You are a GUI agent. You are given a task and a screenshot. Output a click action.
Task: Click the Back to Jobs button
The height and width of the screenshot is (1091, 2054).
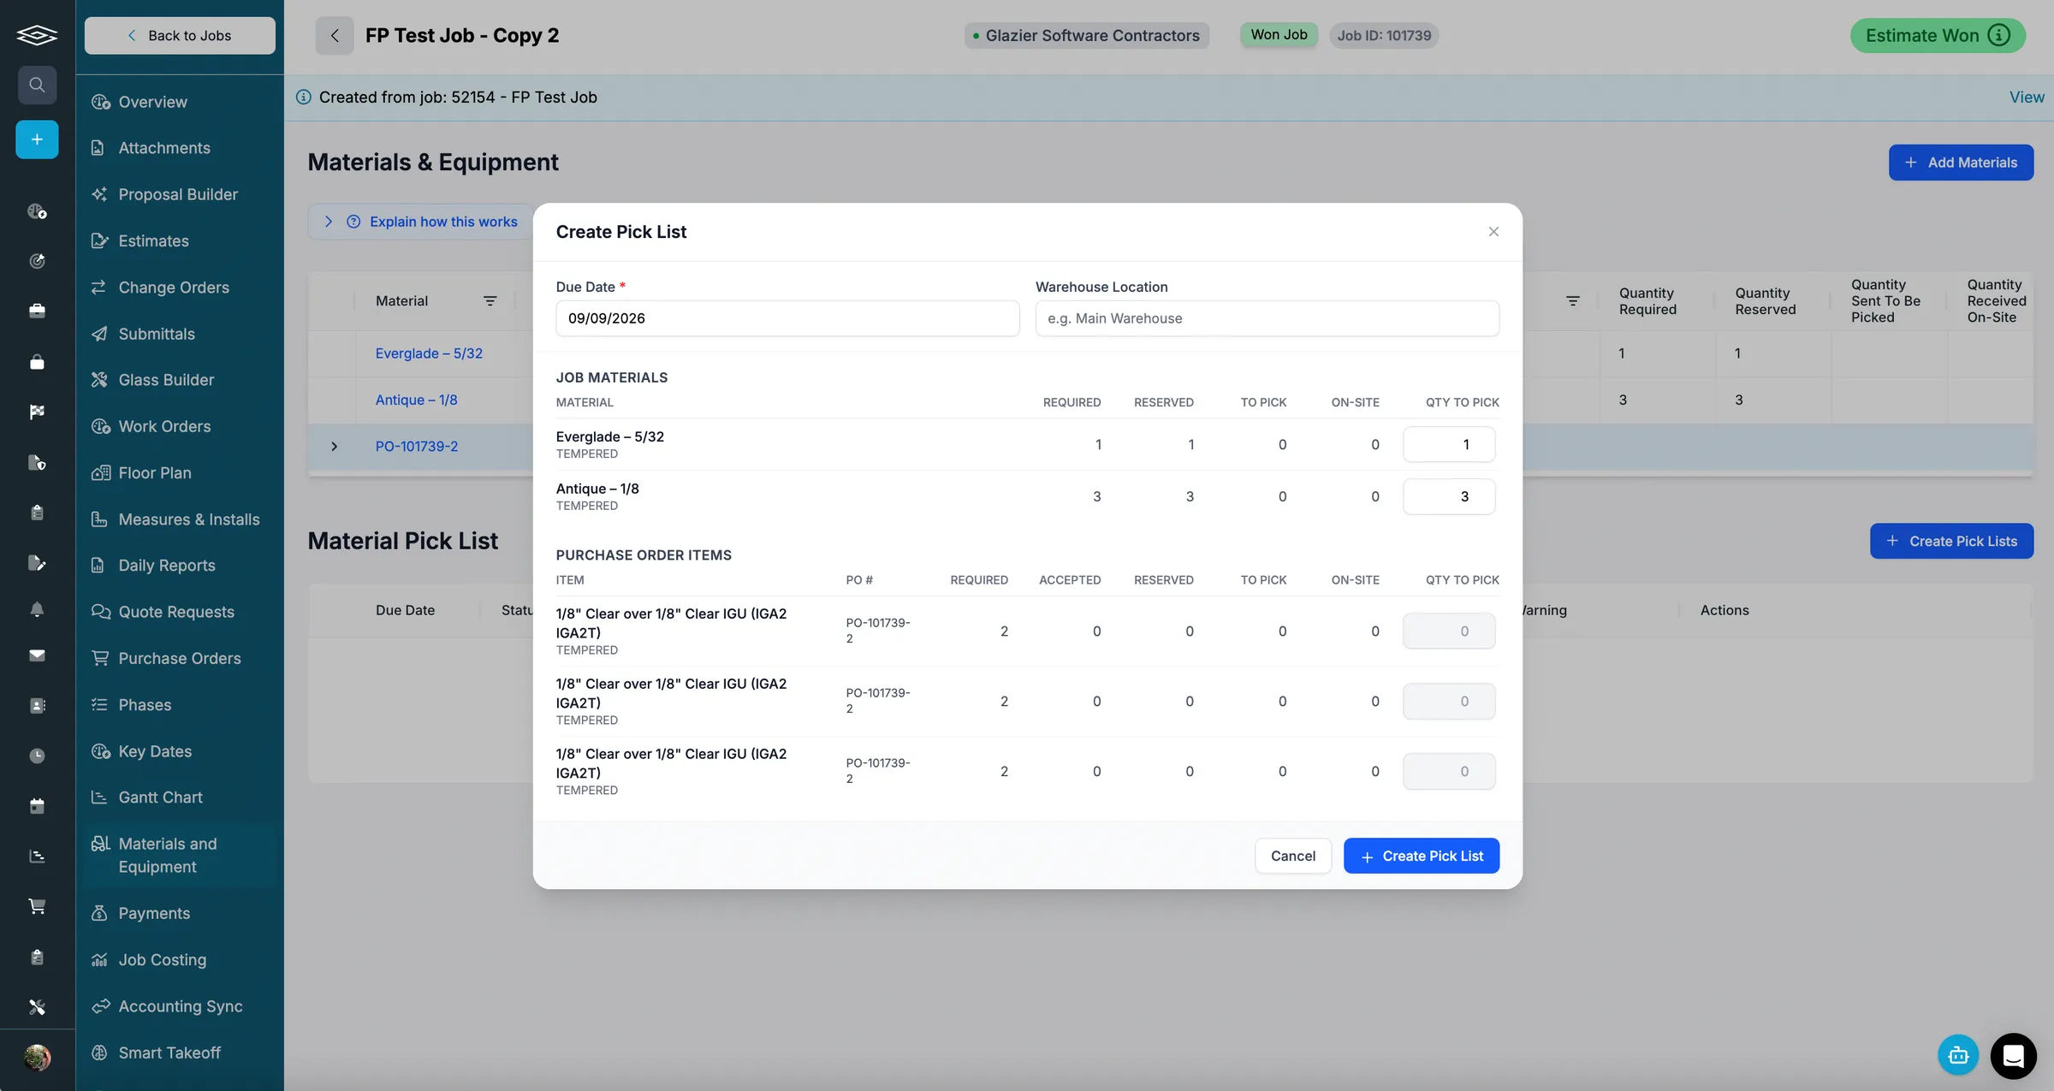pyautogui.click(x=180, y=35)
